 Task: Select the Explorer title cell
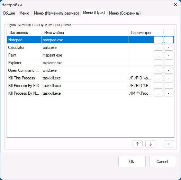(24, 63)
